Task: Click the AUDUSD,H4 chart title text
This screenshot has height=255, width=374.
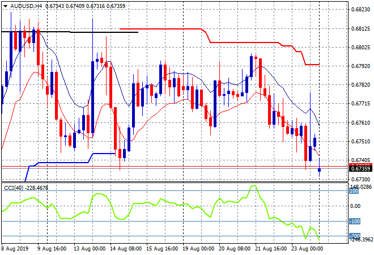Action: click(26, 6)
